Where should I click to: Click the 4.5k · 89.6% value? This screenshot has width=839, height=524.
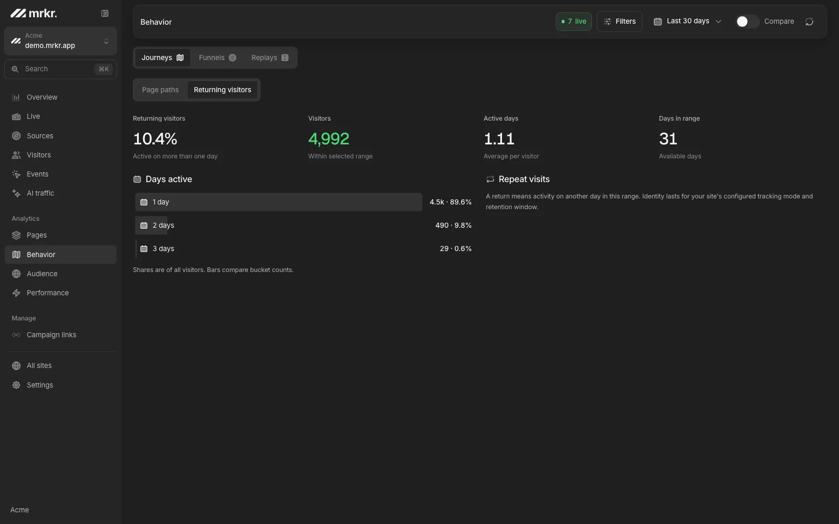[x=451, y=202]
